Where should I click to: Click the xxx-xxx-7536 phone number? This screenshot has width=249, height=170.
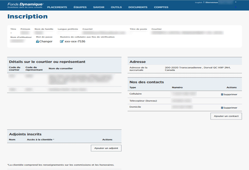(75, 41)
